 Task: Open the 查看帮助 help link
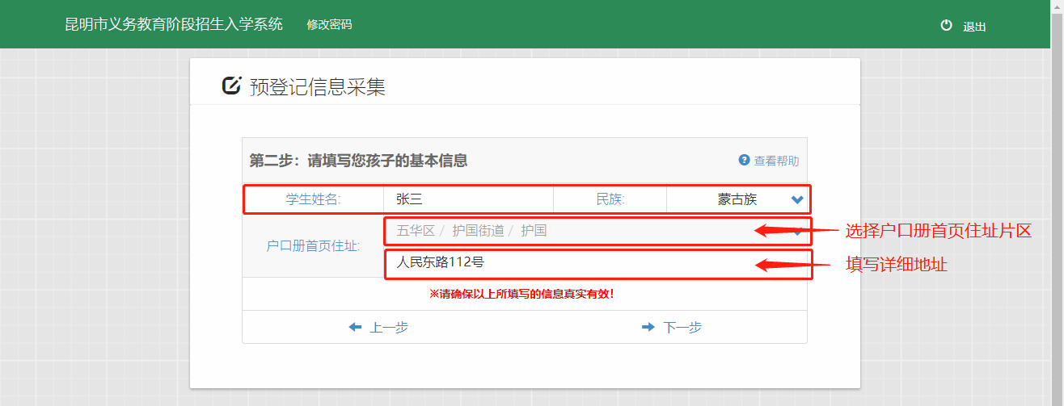click(x=776, y=161)
